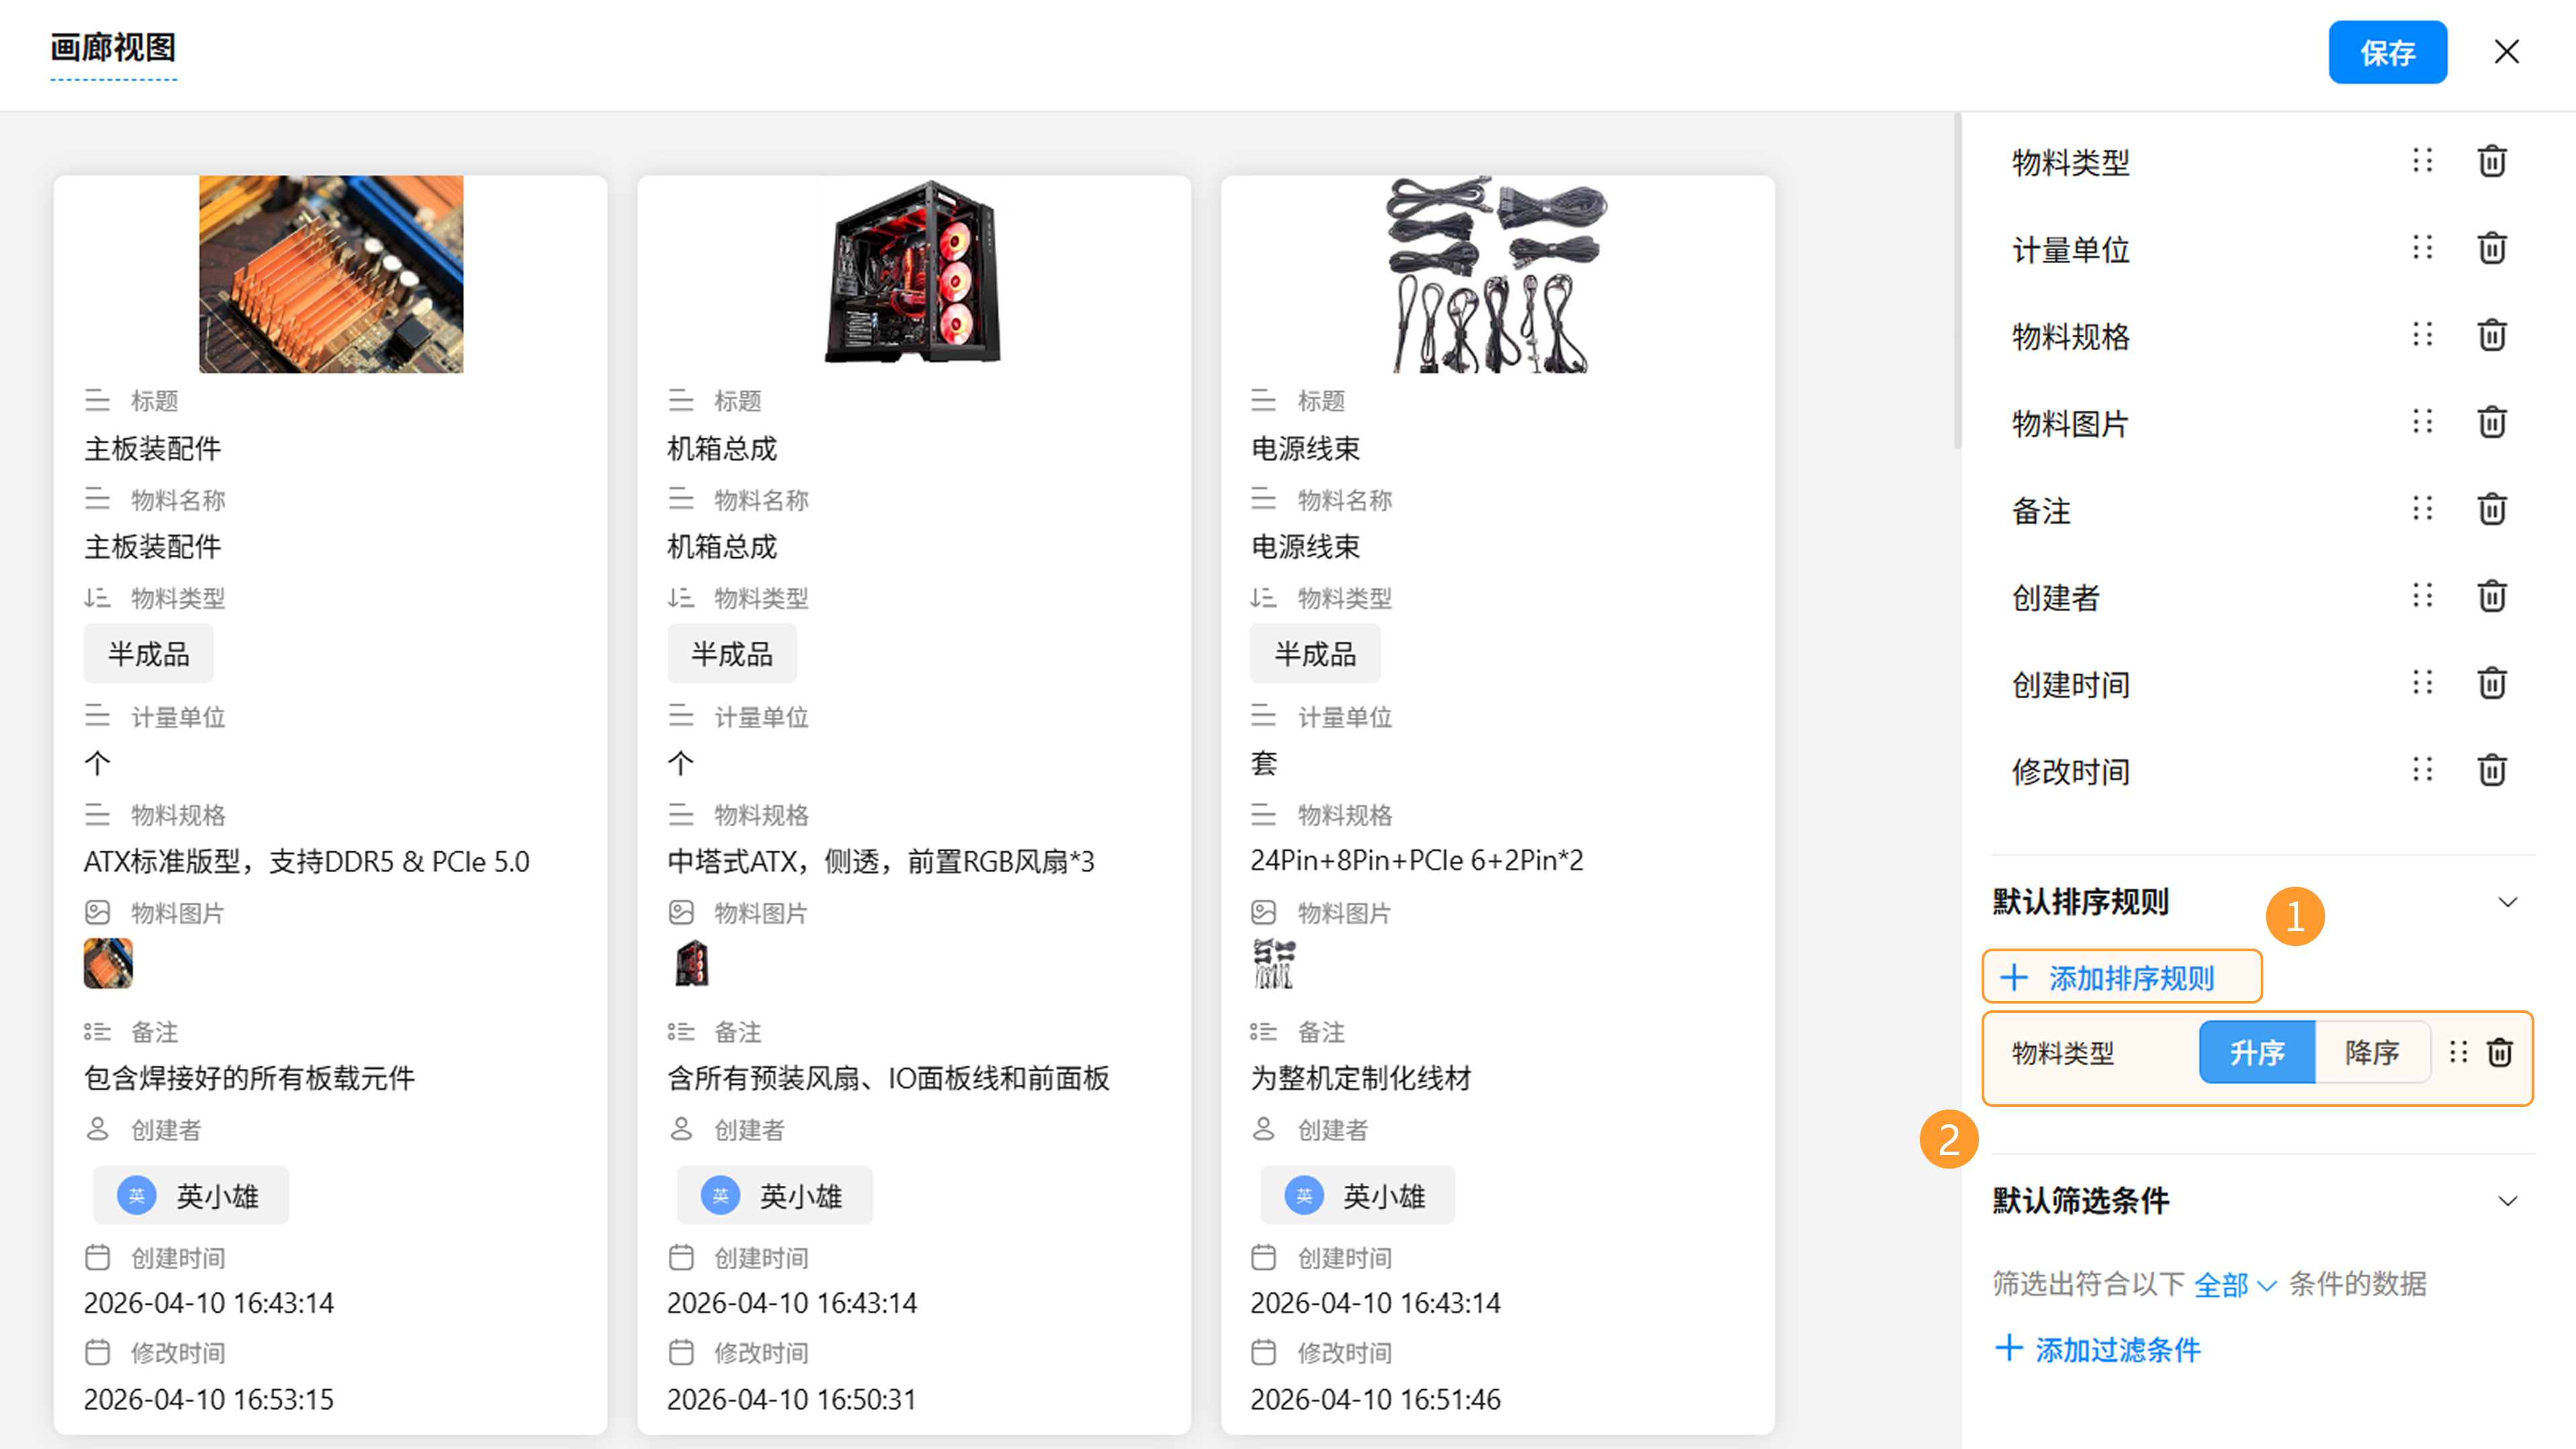Remove the 物料图片 field via trash icon

pyautogui.click(x=2491, y=422)
